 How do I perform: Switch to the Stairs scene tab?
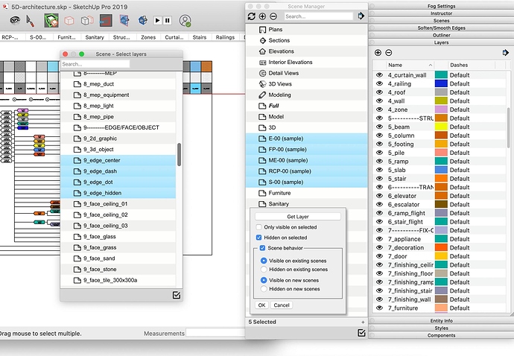[200, 37]
